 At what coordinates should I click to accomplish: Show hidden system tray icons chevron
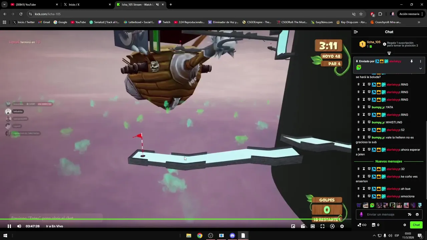pyautogui.click(x=374, y=236)
